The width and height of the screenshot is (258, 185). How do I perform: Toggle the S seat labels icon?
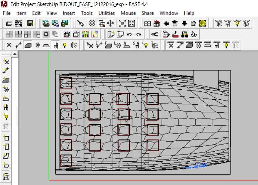click(136, 45)
